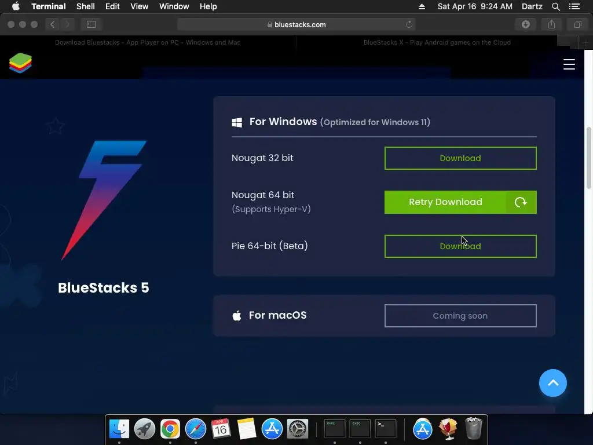
Task: Open Notification Center list icon
Action: (x=574, y=6)
